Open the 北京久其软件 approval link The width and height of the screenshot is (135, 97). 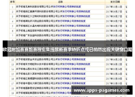(x=51, y=74)
